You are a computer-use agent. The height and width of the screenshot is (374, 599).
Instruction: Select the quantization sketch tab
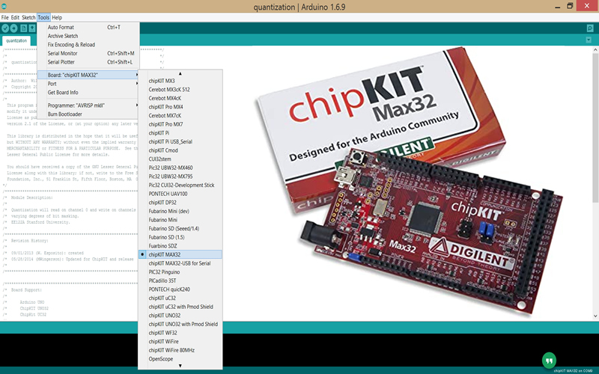(x=16, y=40)
